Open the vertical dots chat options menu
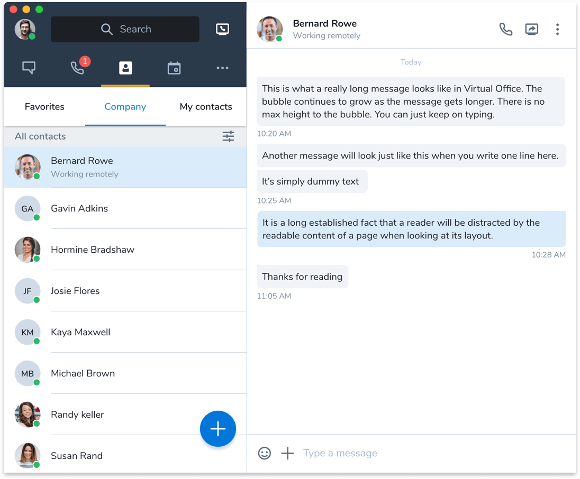This screenshot has width=580, height=479. coord(557,29)
